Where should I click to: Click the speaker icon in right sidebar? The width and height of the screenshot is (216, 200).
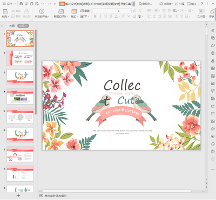pyautogui.click(x=213, y=129)
